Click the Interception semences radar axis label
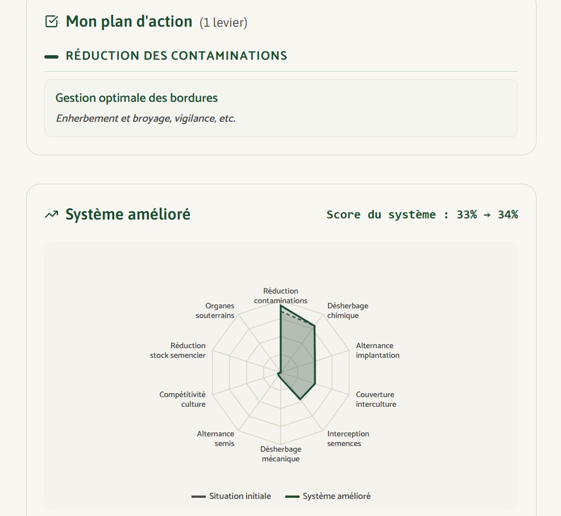Image resolution: width=561 pixels, height=516 pixels. click(x=348, y=438)
